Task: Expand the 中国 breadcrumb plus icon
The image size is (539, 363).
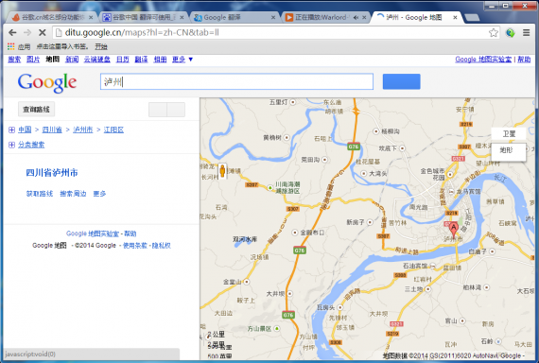Action: tap(11, 130)
